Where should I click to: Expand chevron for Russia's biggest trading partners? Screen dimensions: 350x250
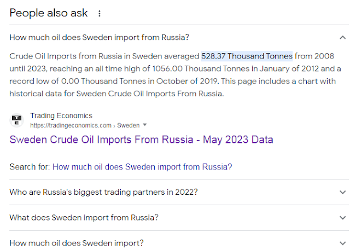(343, 193)
